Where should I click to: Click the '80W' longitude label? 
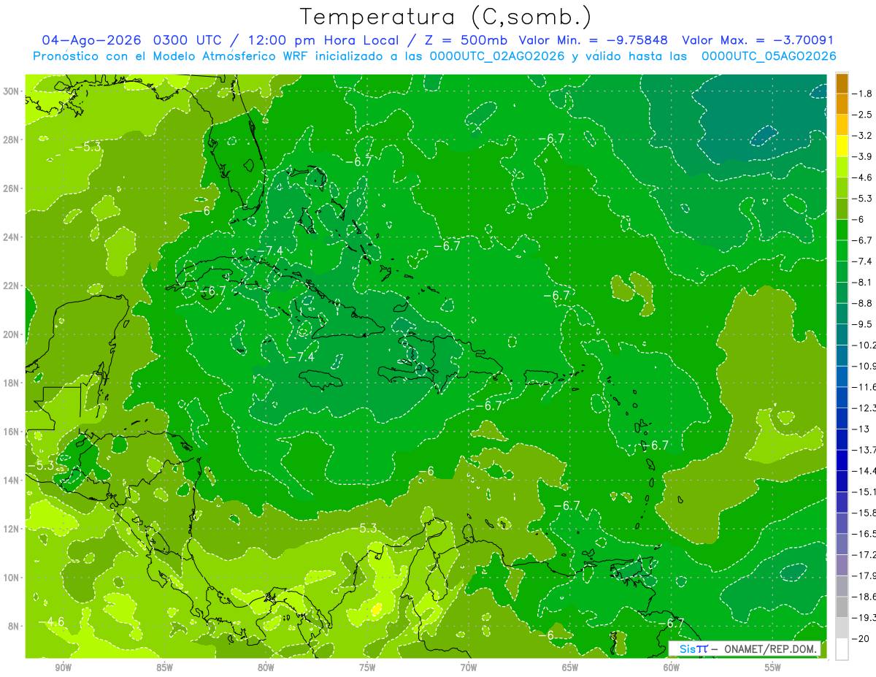pyautogui.click(x=266, y=668)
